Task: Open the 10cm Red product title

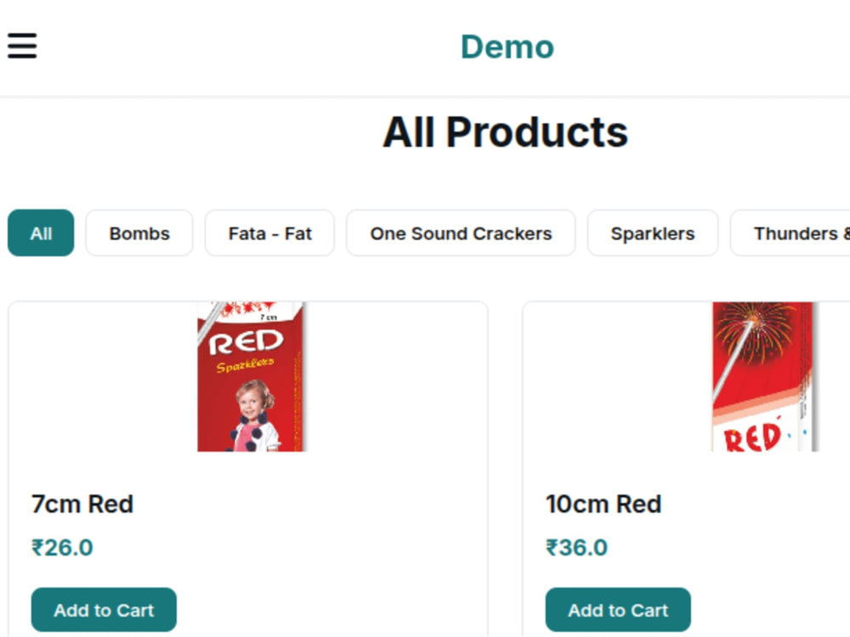Action: coord(603,505)
